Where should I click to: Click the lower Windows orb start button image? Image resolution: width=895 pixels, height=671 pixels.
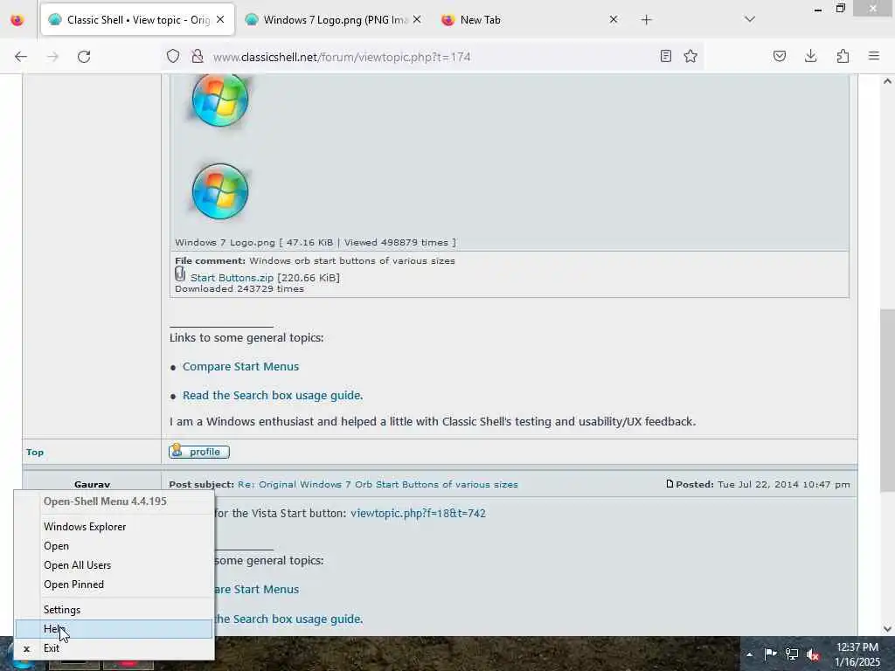click(220, 191)
